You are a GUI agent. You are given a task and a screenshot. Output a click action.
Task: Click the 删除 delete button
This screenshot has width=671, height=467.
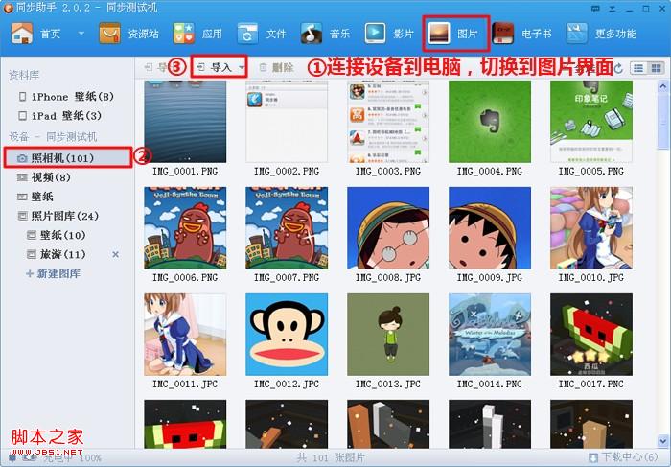[x=277, y=67]
